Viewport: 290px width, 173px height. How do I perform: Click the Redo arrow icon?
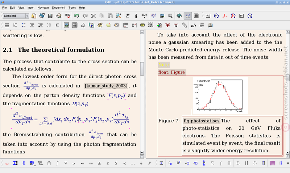(85, 16)
